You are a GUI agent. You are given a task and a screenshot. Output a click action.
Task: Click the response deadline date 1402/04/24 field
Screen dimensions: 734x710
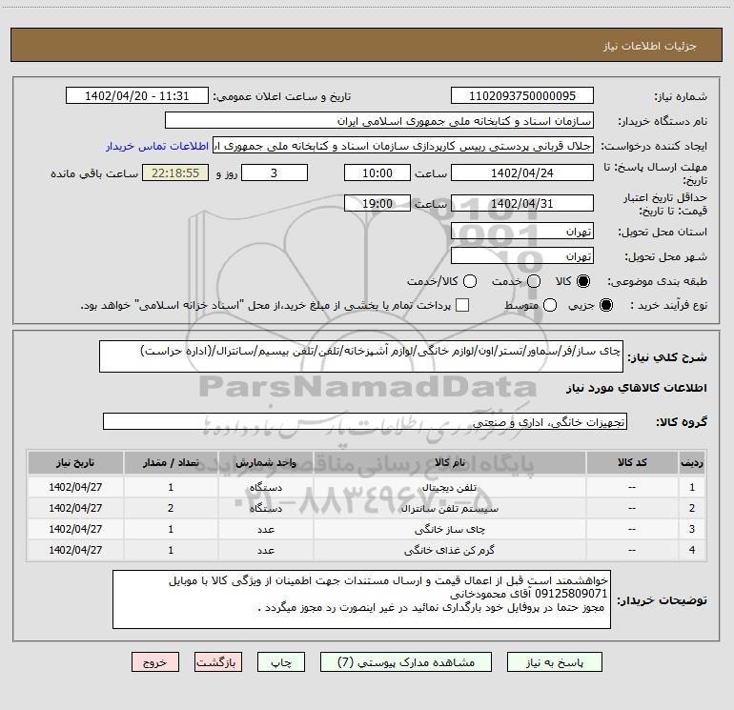point(522,172)
